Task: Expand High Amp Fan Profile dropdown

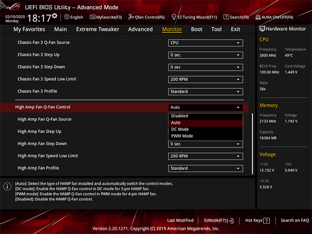Action: pos(205,168)
